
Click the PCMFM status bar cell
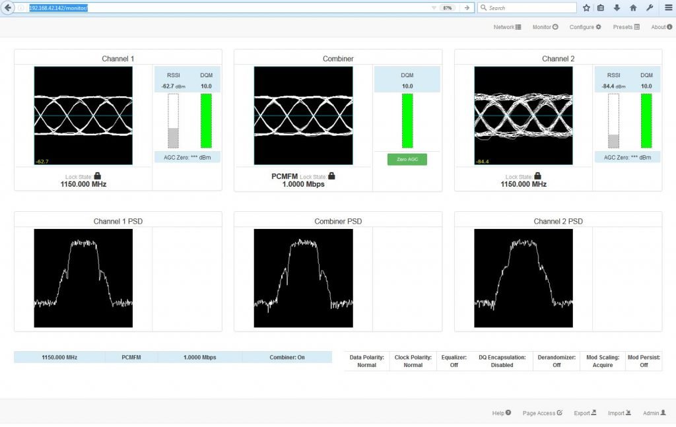(x=131, y=357)
